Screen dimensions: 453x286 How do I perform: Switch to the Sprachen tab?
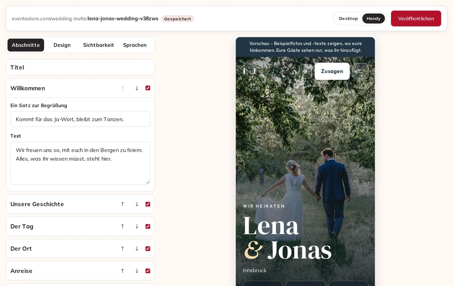pyautogui.click(x=135, y=45)
